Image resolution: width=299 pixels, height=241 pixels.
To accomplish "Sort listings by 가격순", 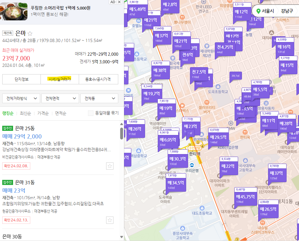I will click(x=43, y=113).
